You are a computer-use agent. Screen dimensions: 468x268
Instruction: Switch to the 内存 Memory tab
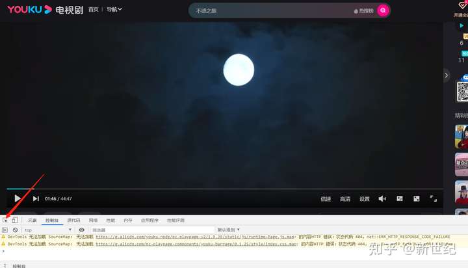pyautogui.click(x=128, y=221)
